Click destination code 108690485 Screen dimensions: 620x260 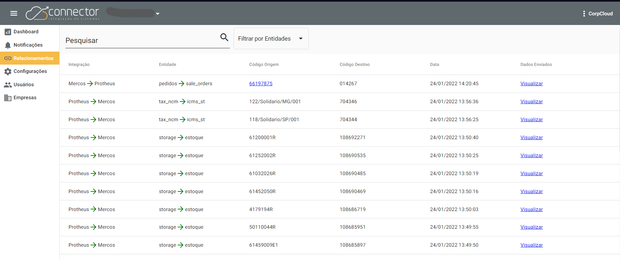pos(353,173)
